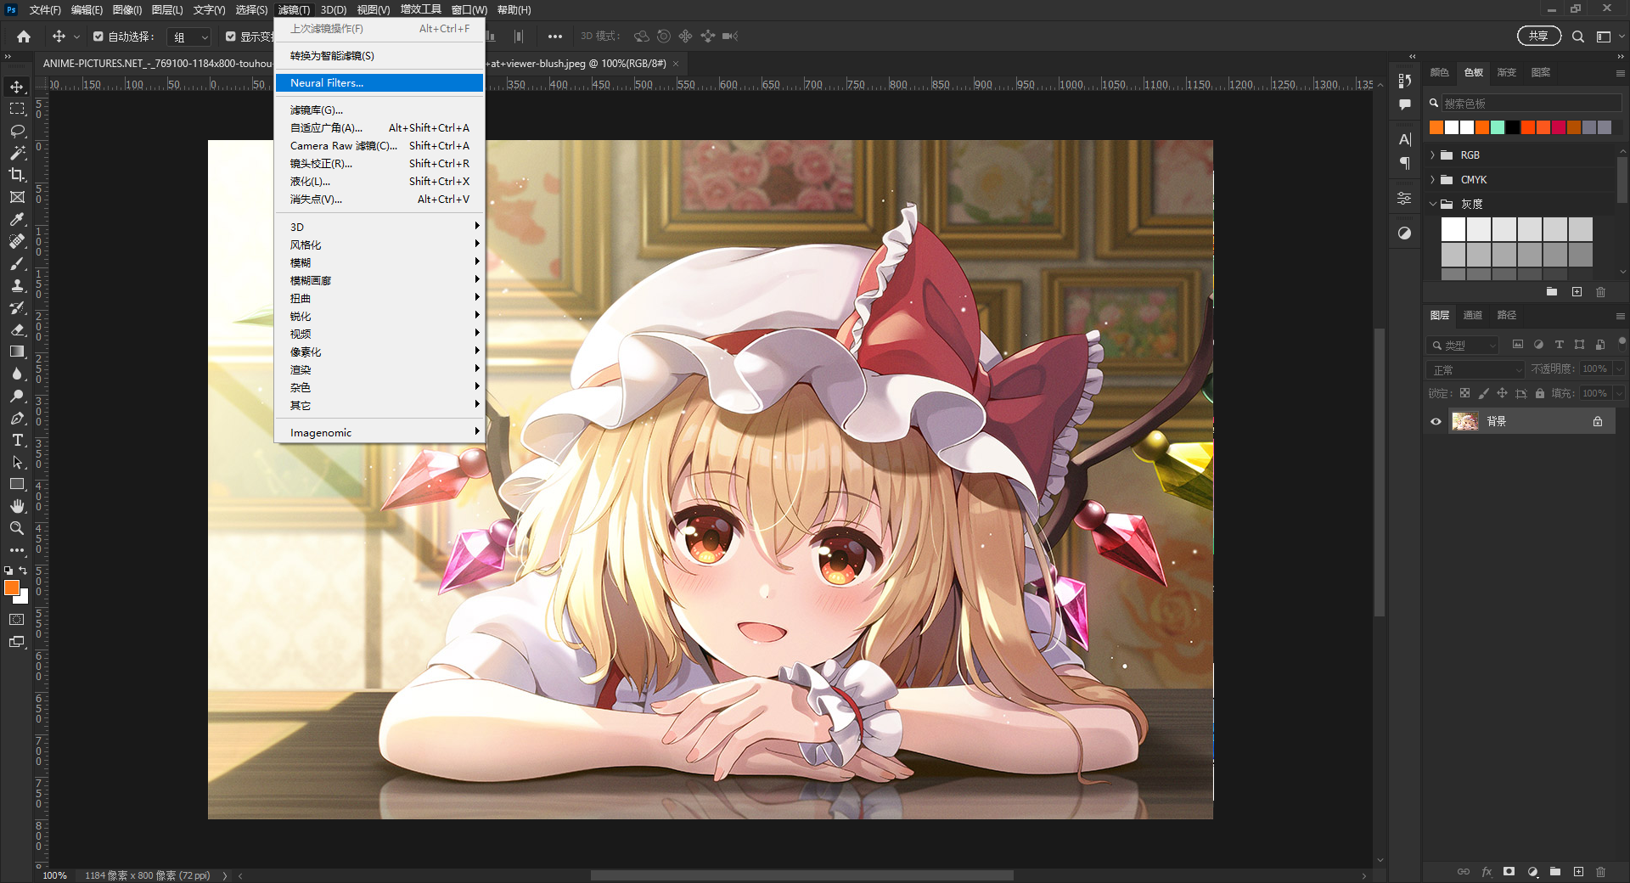Pick the black recent swatch
This screenshot has width=1630, height=883.
click(1513, 127)
